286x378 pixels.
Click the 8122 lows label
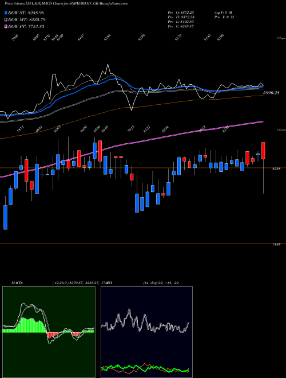pyautogui.click(x=146, y=129)
